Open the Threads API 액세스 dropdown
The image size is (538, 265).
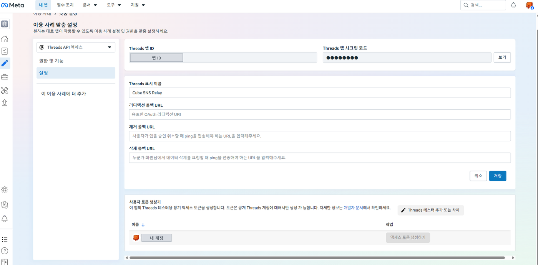click(x=76, y=47)
